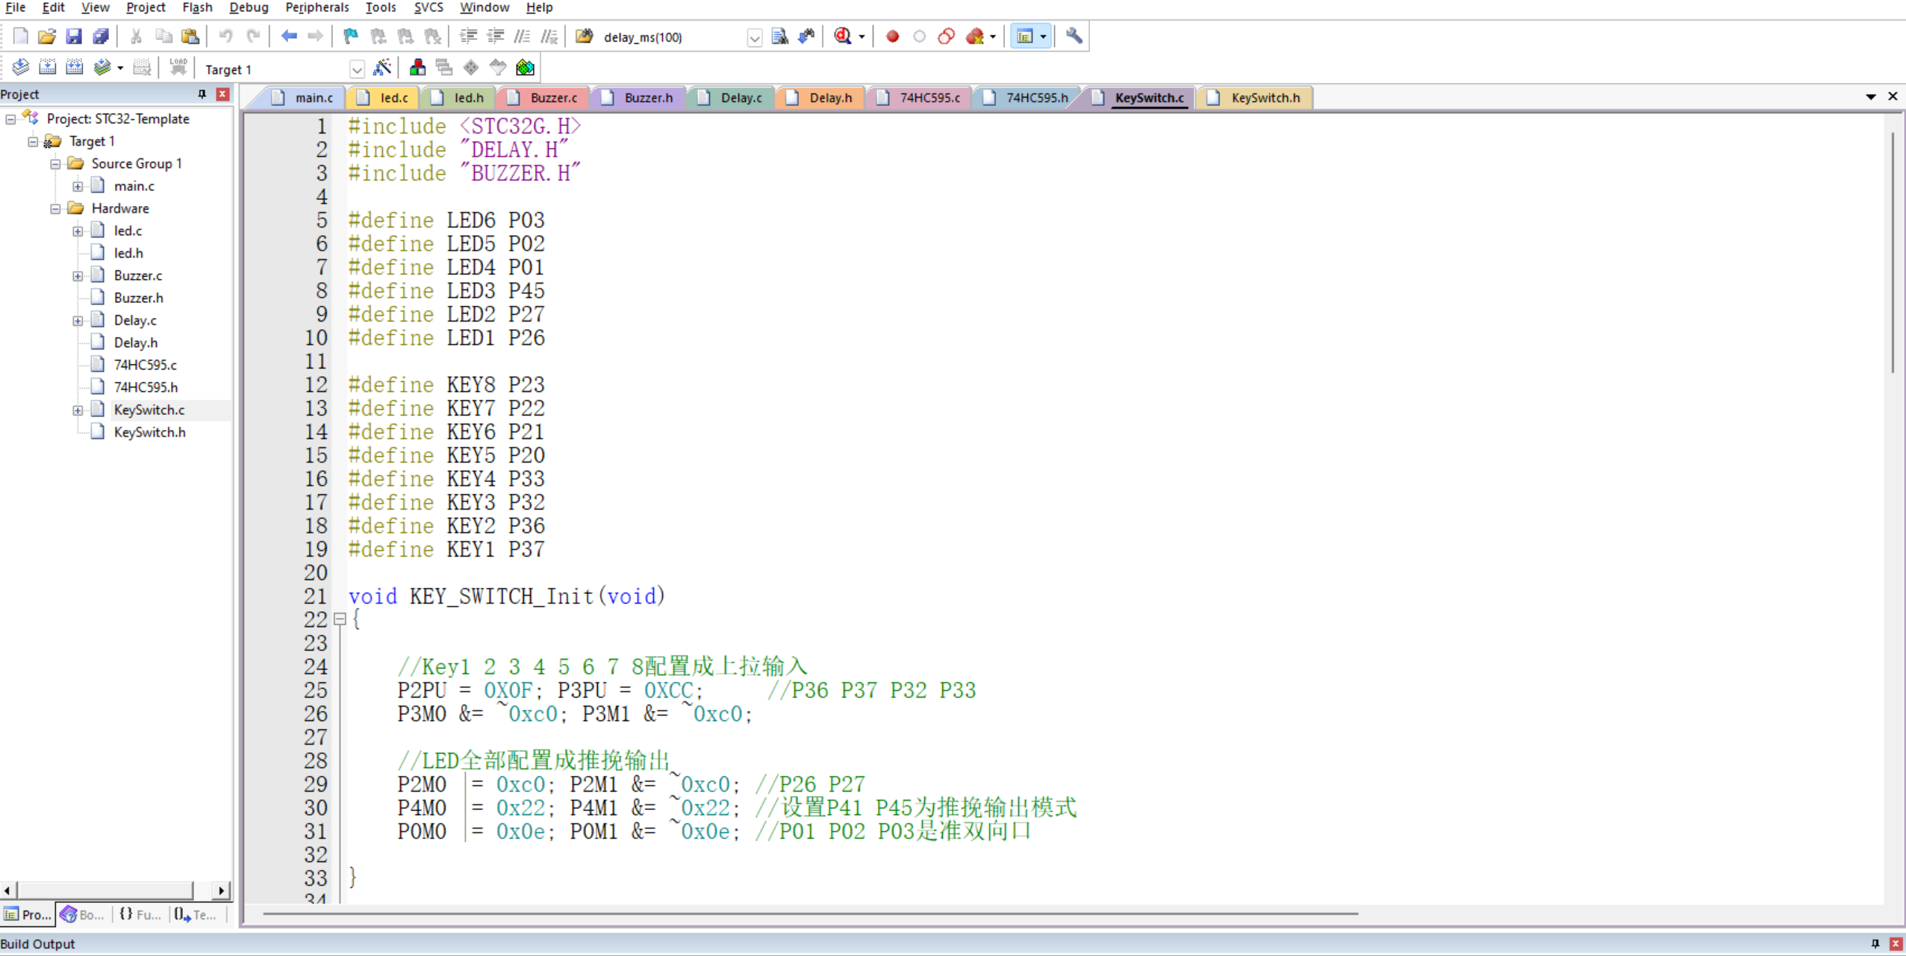Image resolution: width=1906 pixels, height=956 pixels.
Task: Open a file using the folder icon
Action: pyautogui.click(x=47, y=37)
